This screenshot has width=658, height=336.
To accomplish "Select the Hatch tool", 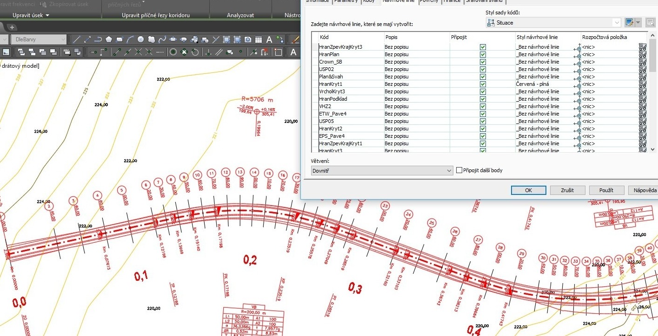I will pos(226,39).
